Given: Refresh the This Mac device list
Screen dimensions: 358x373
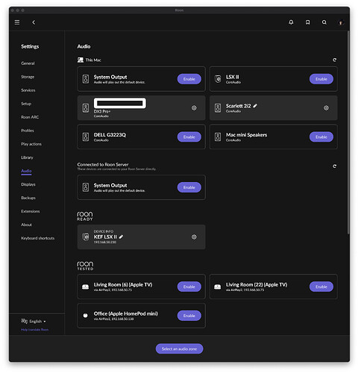Looking at the screenshot, I should (334, 60).
